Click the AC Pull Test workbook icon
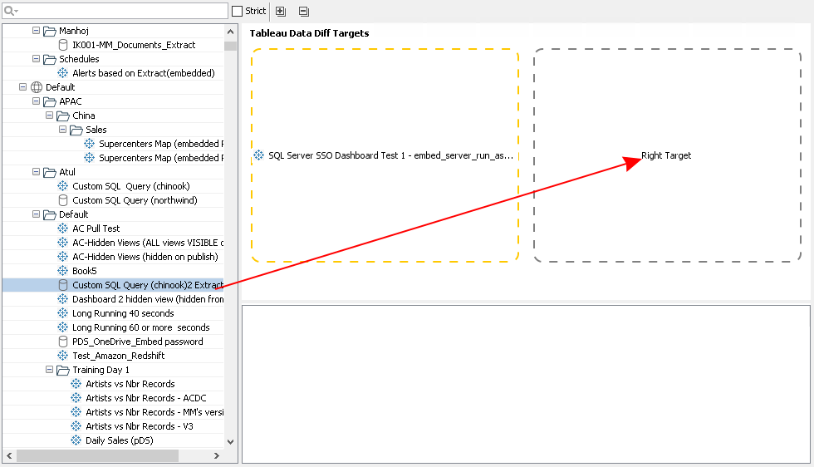This screenshot has height=467, width=814. pyautogui.click(x=63, y=228)
